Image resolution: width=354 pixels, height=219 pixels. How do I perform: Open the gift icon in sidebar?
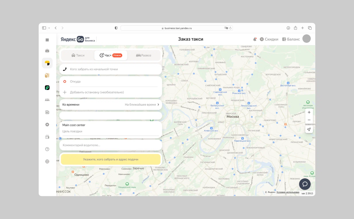47,137
